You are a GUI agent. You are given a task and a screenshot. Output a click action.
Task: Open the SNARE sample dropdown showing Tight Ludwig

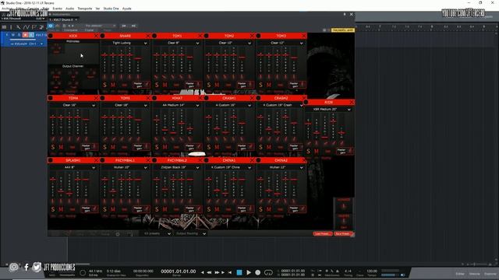[126, 43]
